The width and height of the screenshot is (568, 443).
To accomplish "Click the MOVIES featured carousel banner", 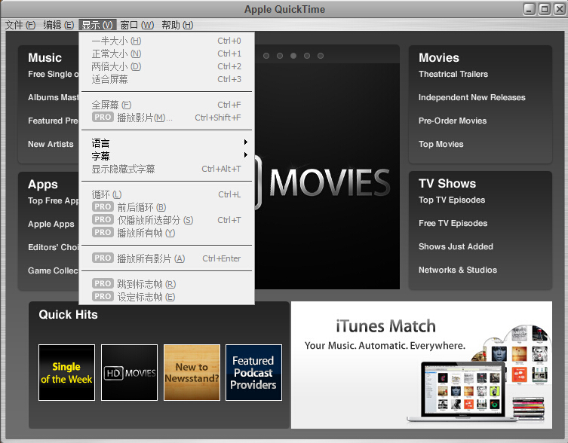I will coord(327,176).
